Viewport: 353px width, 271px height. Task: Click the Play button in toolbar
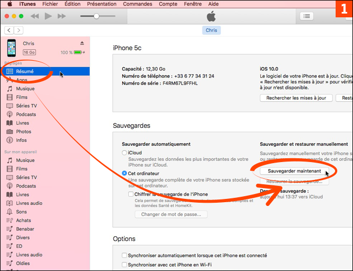[48, 16]
